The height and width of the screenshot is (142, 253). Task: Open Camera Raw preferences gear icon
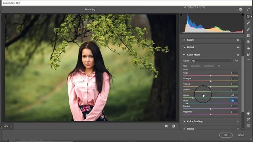pos(240,9)
